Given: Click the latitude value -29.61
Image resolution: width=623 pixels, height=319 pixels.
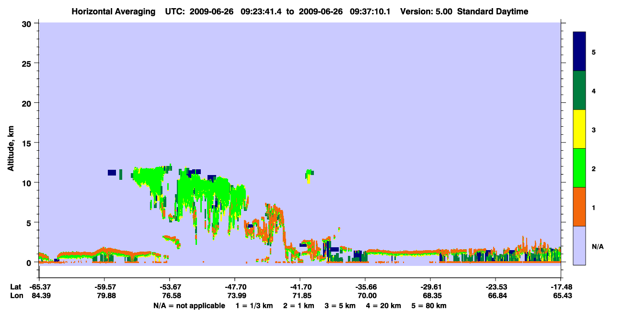Looking at the screenshot, I should 430,287.
